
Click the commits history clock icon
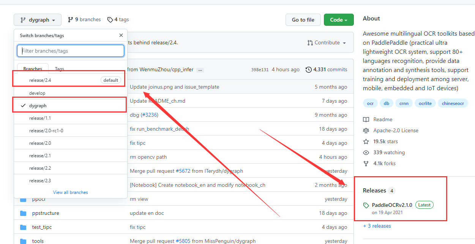(309, 70)
